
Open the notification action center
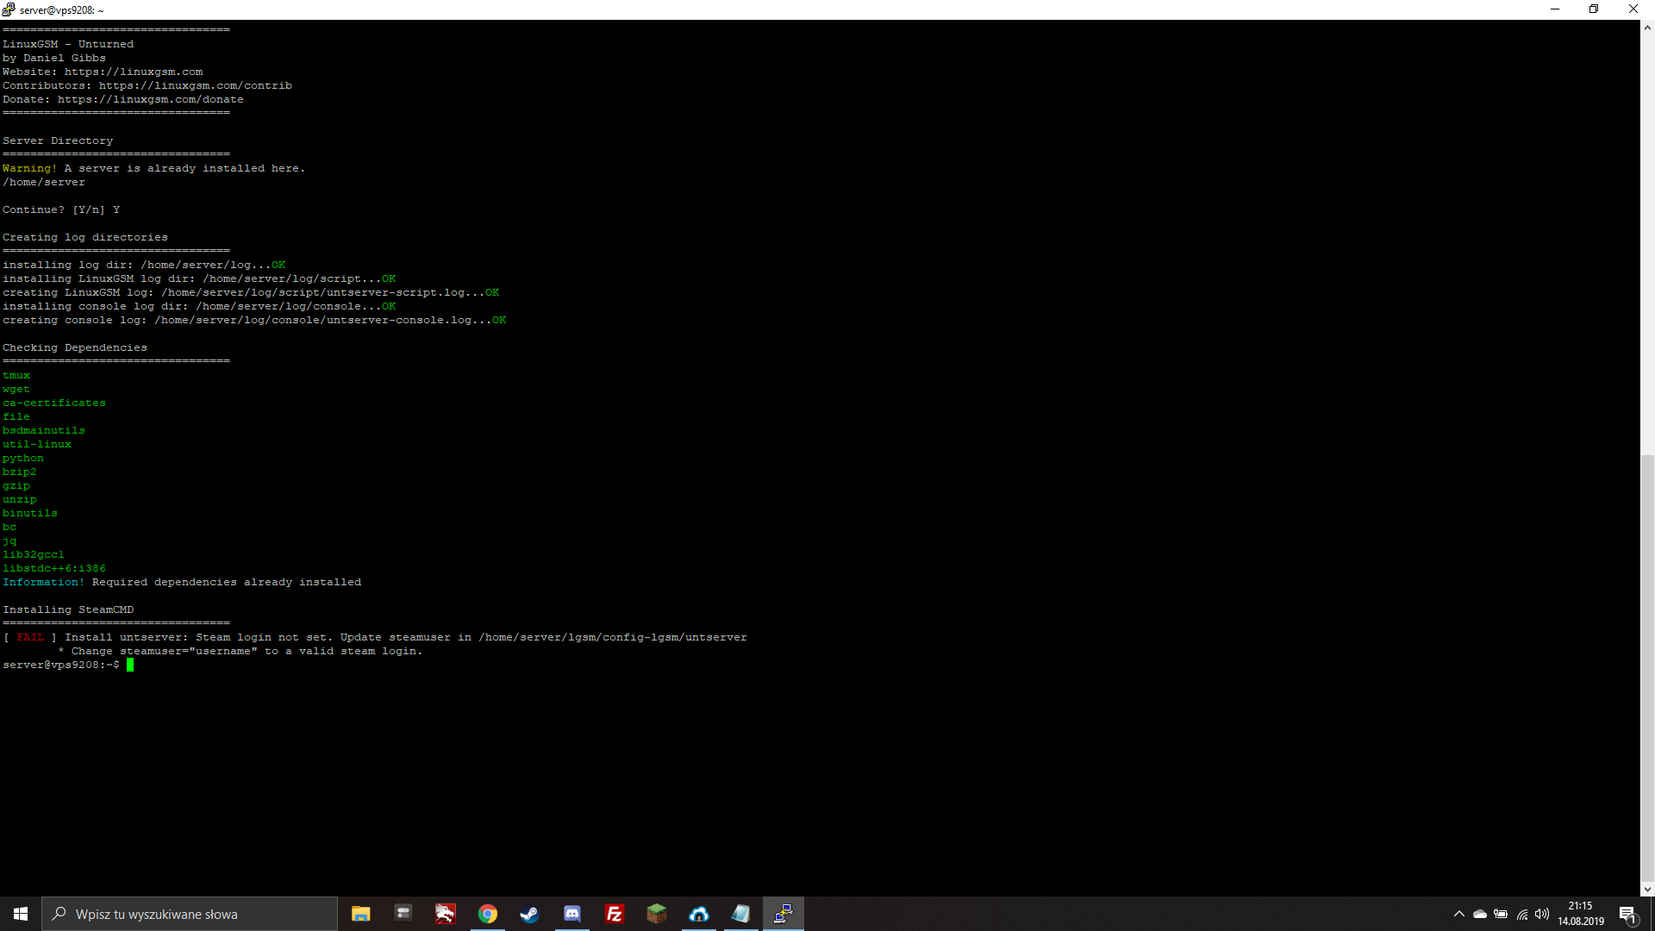1627,914
